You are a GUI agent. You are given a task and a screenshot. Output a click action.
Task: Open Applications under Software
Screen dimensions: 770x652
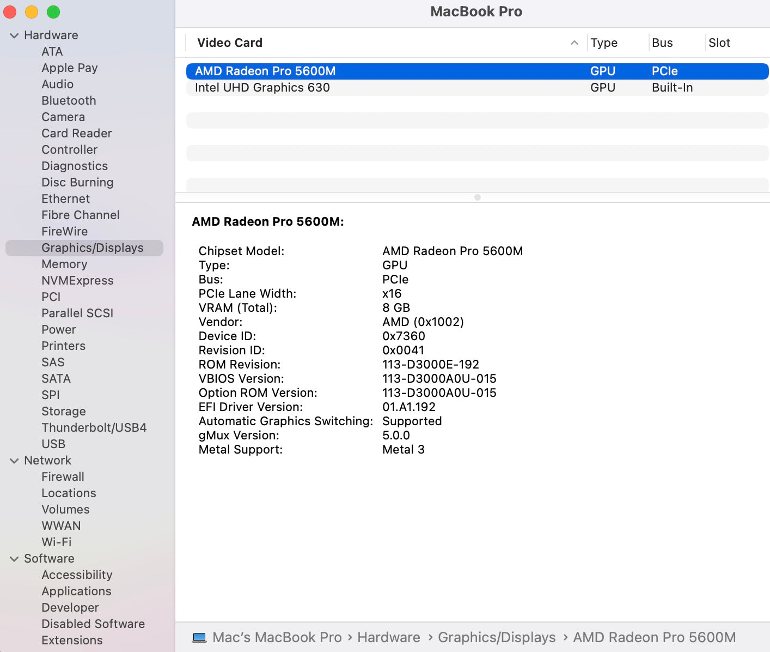[x=76, y=591]
